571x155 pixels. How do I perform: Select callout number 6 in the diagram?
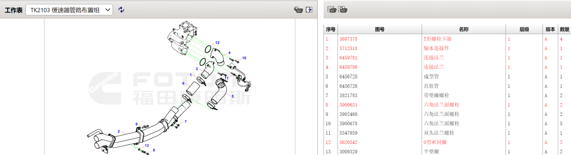[x=183, y=84]
